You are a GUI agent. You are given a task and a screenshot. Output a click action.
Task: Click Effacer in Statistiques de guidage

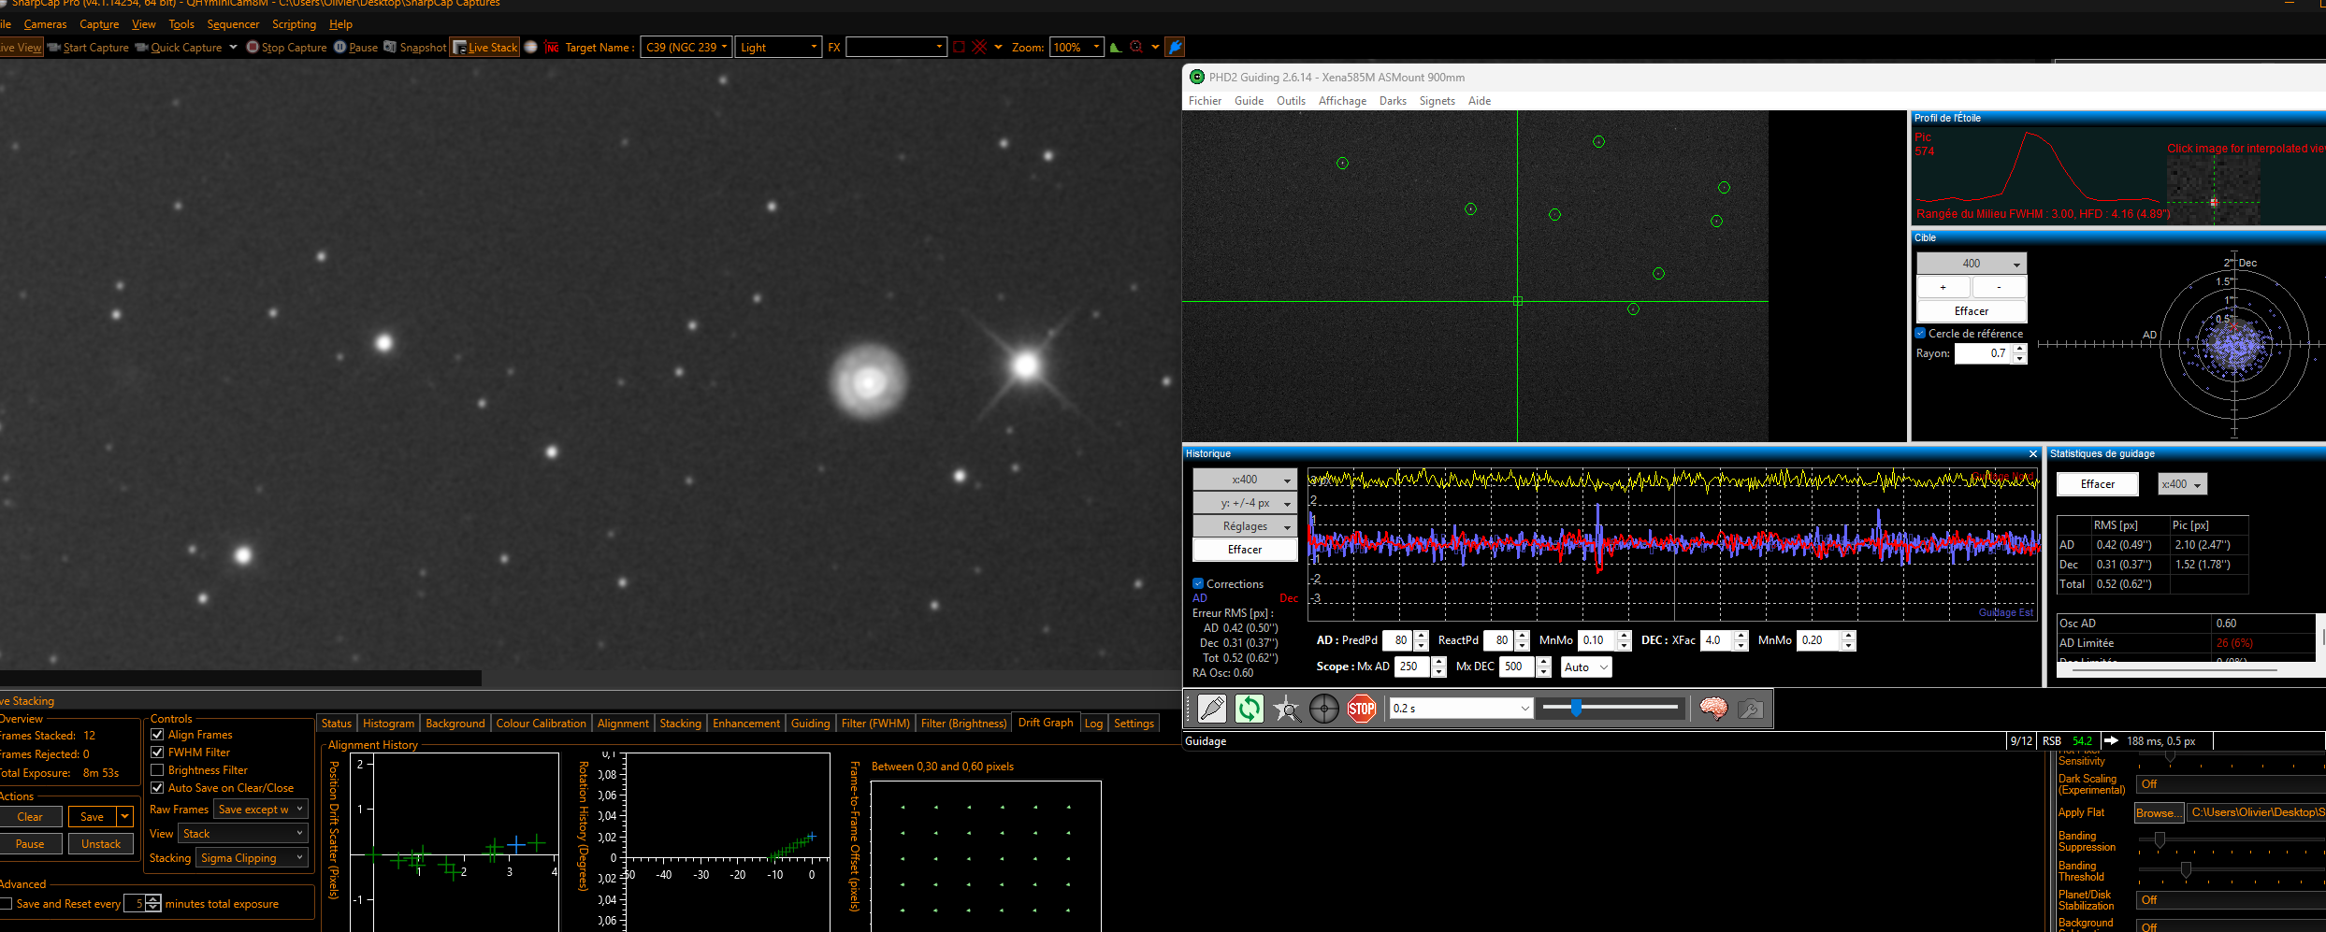click(x=2098, y=484)
